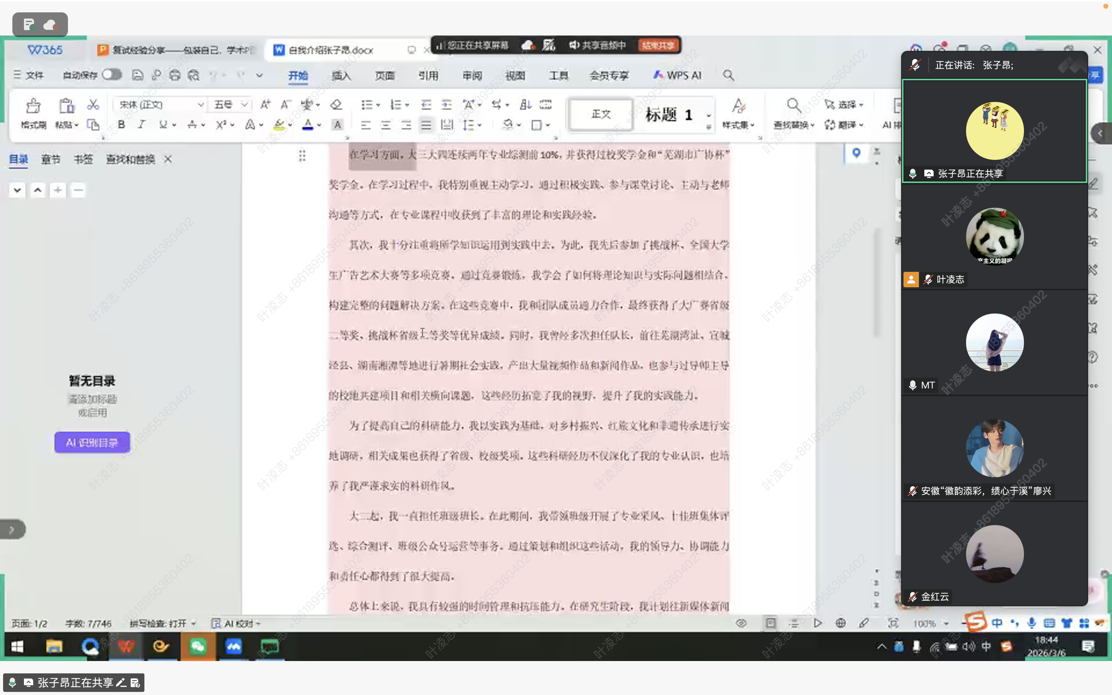Select justify text alignment
The image size is (1112, 695).
(426, 125)
